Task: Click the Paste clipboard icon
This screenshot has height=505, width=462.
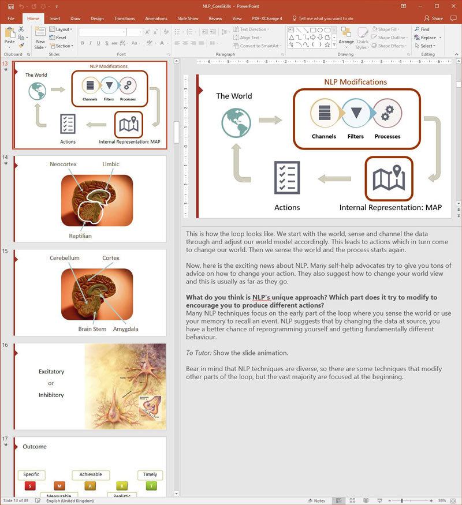Action: (10, 33)
